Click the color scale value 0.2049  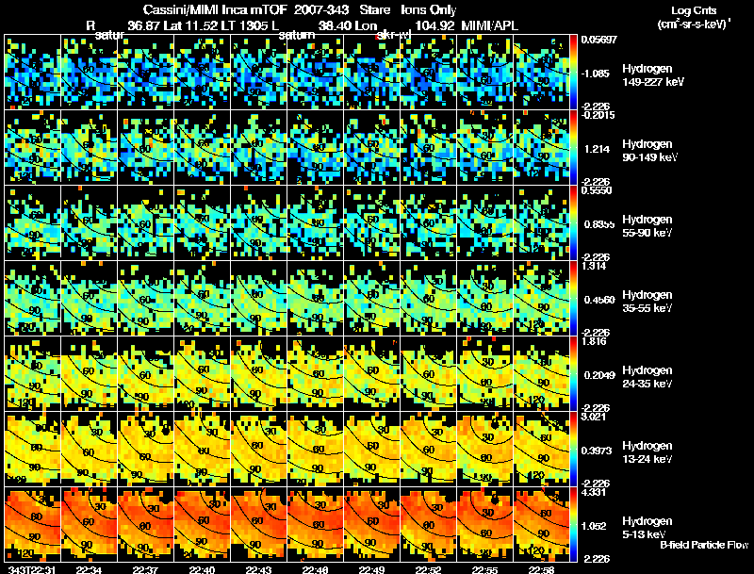click(x=599, y=375)
